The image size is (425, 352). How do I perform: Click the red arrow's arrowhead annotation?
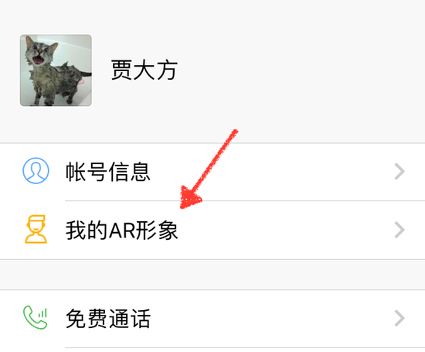pyautogui.click(x=190, y=197)
